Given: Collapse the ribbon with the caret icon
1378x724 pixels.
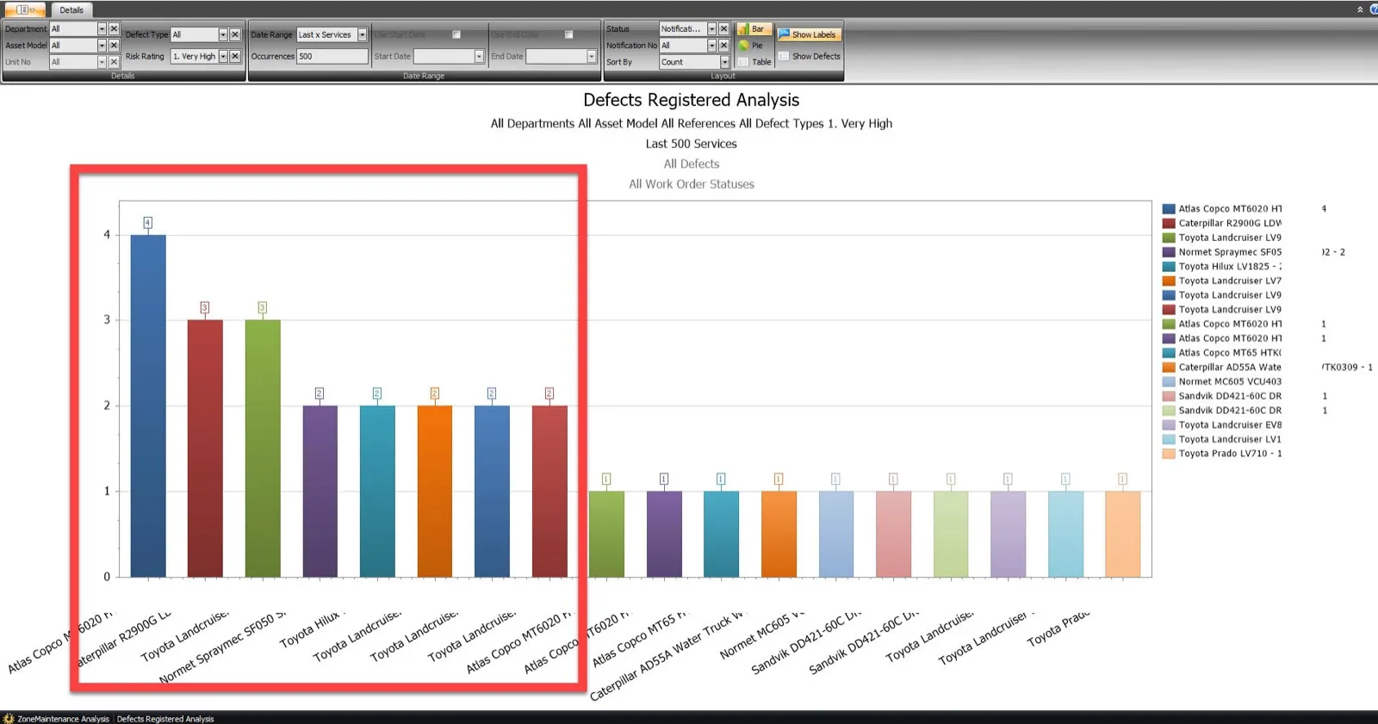Looking at the screenshot, I should point(1360,9).
